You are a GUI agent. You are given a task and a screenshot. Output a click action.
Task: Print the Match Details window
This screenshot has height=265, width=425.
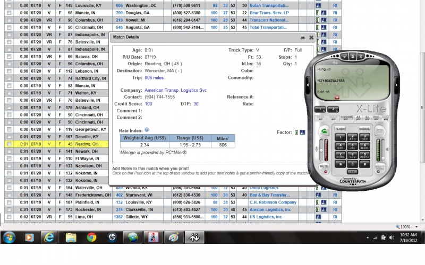pyautogui.click(x=303, y=38)
